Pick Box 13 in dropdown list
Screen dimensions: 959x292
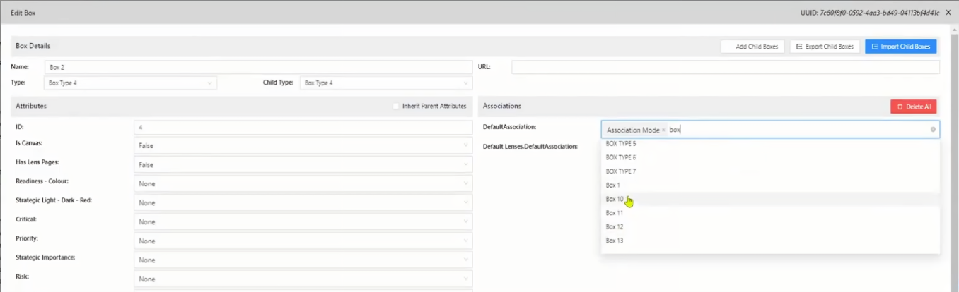pos(615,241)
